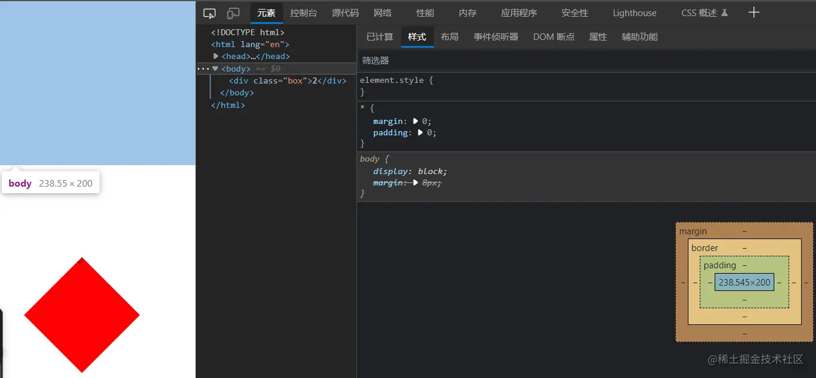Toggle the device emulation icon
The image size is (816, 378).
point(233,13)
